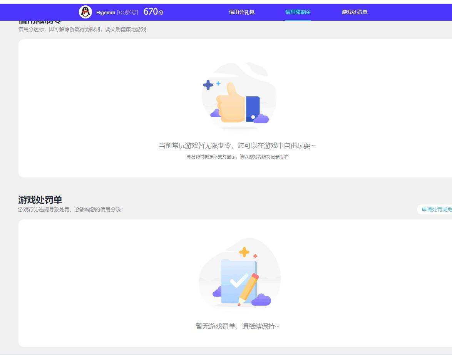Click the text 当前常玩游戏暂无限制令
Image resolution: width=452 pixels, height=355 pixels.
(195, 146)
